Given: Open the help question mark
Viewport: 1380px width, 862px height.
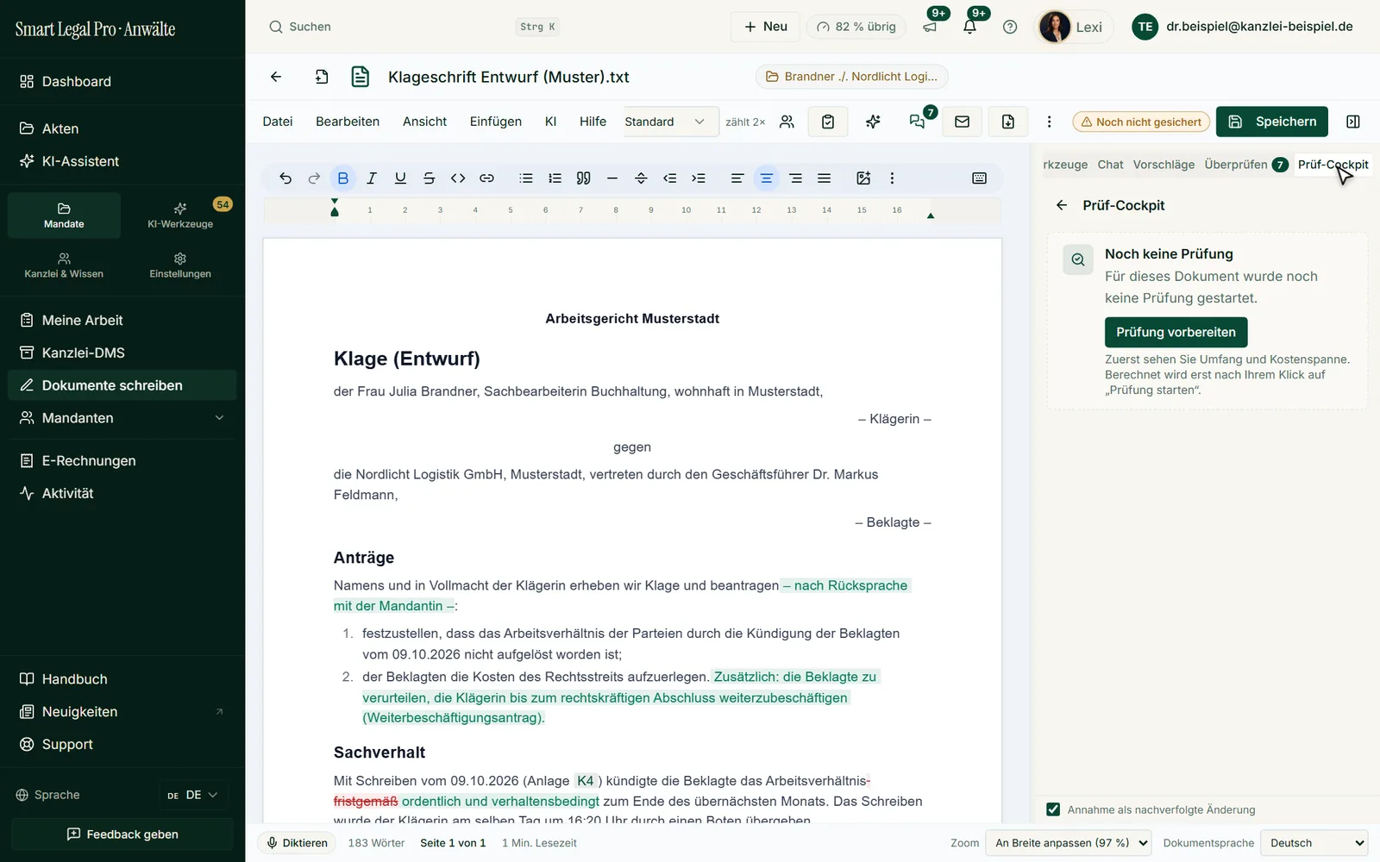Looking at the screenshot, I should point(1010,27).
